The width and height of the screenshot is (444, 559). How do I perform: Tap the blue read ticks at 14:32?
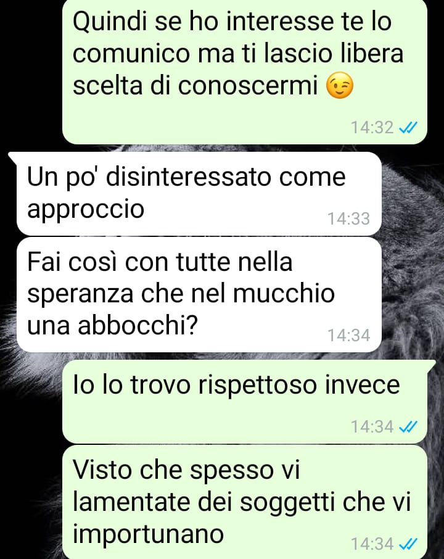[408, 127]
